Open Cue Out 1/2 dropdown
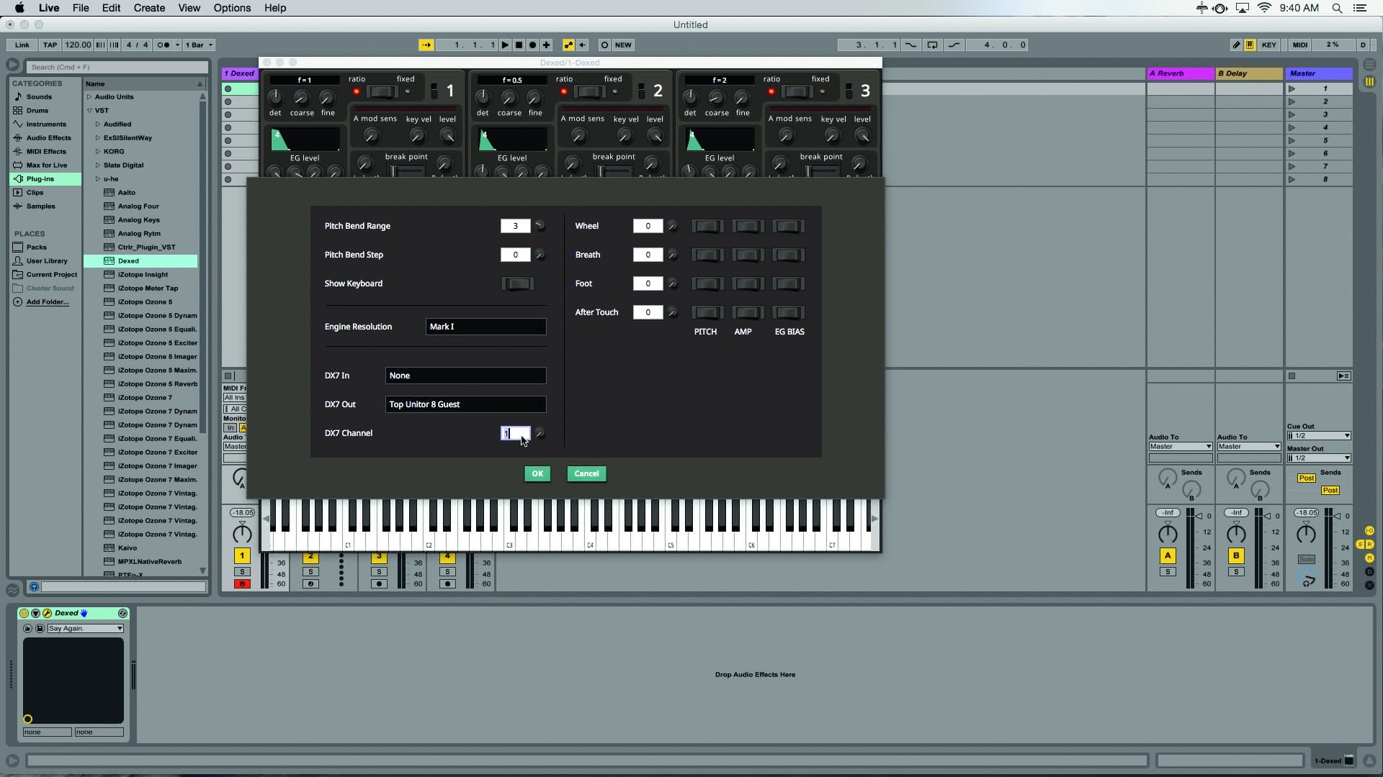Image resolution: width=1383 pixels, height=777 pixels. [x=1319, y=436]
